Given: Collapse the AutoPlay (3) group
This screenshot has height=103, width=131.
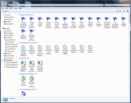Looking at the screenshot, I should [19, 58].
